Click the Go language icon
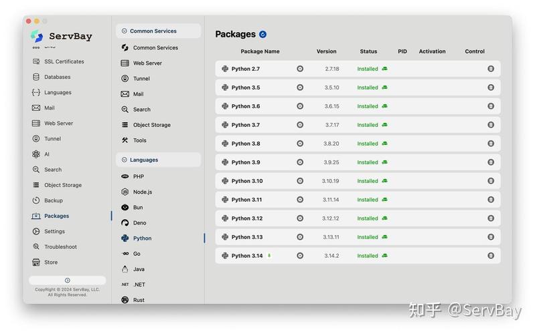 (125, 254)
